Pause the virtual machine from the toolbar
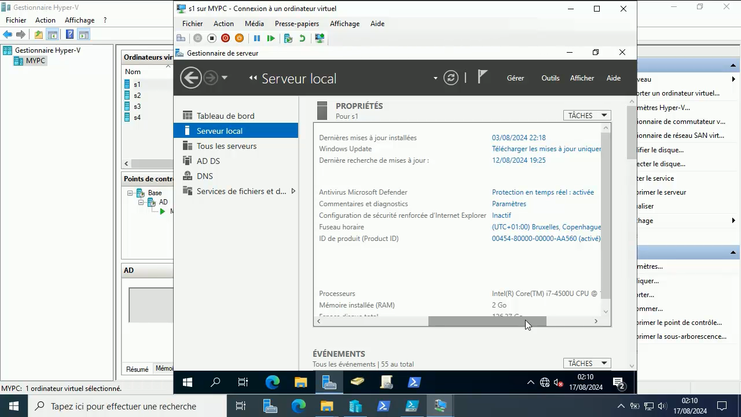This screenshot has width=741, height=417. click(x=256, y=38)
